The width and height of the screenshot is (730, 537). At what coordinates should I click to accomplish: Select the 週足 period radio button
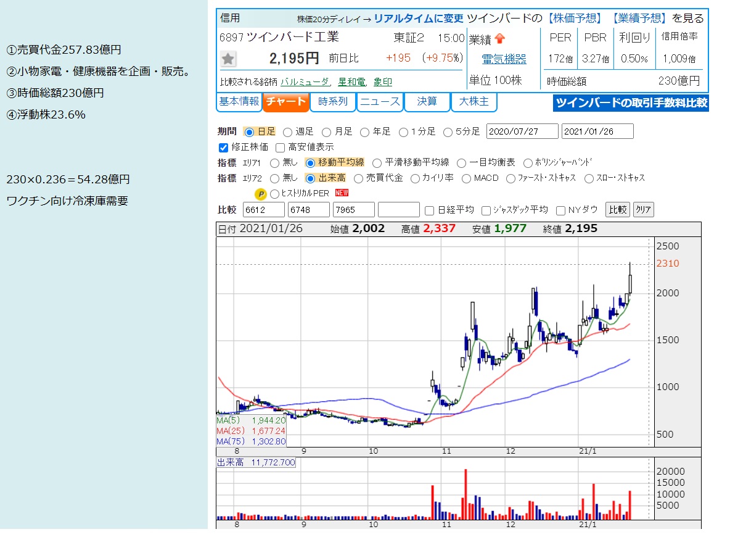[x=288, y=132]
